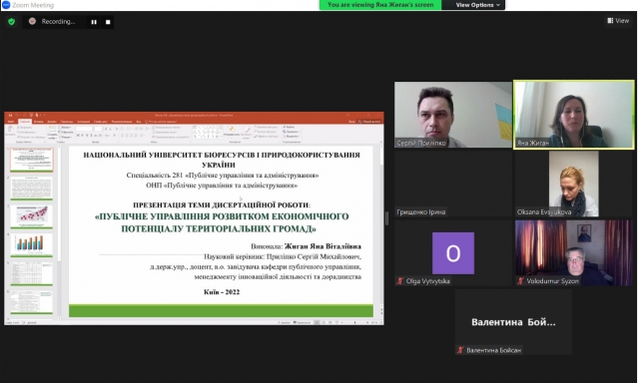Open the font color picker
The height and width of the screenshot is (383, 639).
(x=115, y=135)
